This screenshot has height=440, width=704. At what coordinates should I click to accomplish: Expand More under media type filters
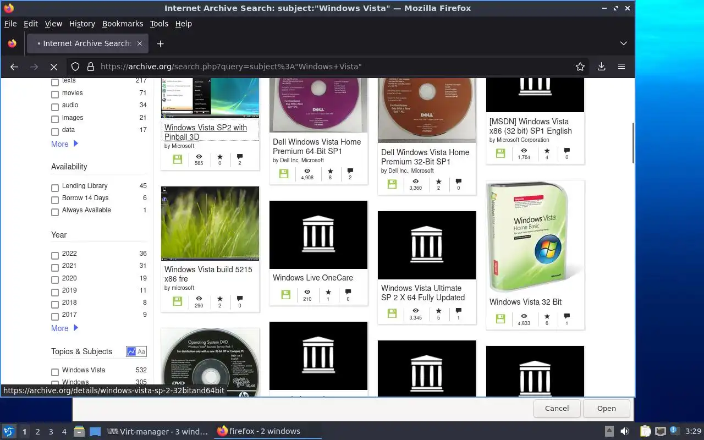pyautogui.click(x=64, y=144)
